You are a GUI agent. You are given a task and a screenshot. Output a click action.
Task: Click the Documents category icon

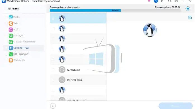(11, 60)
